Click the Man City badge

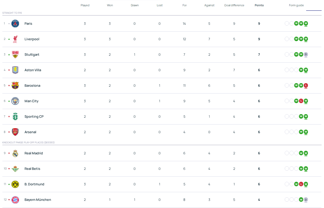(15, 101)
